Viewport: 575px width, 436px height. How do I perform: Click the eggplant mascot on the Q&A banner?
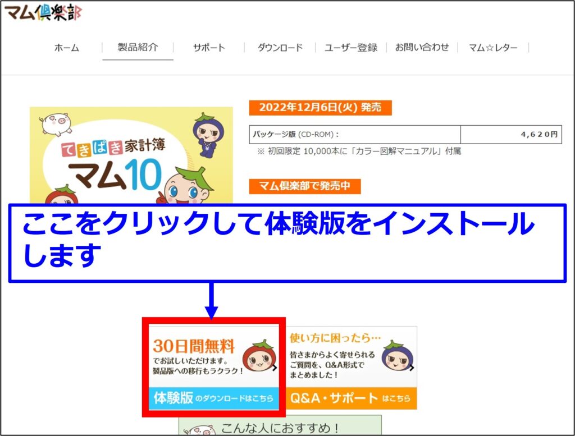(397, 357)
